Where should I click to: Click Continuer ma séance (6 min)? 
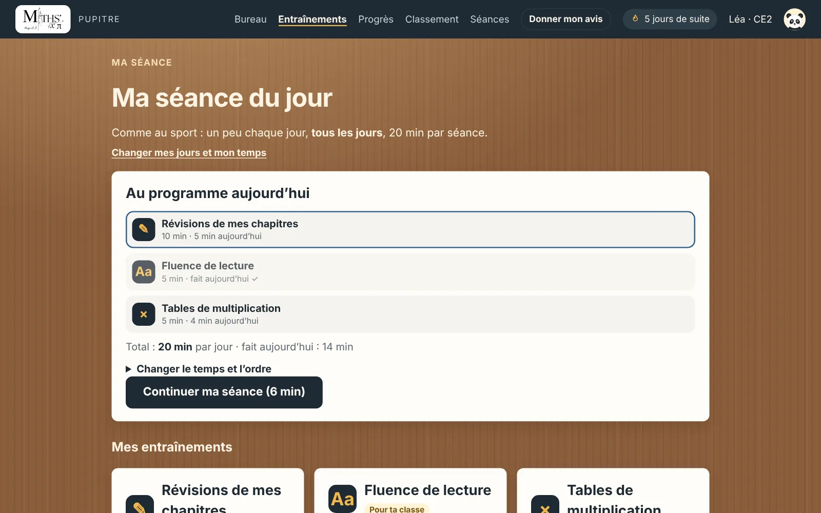pos(224,392)
